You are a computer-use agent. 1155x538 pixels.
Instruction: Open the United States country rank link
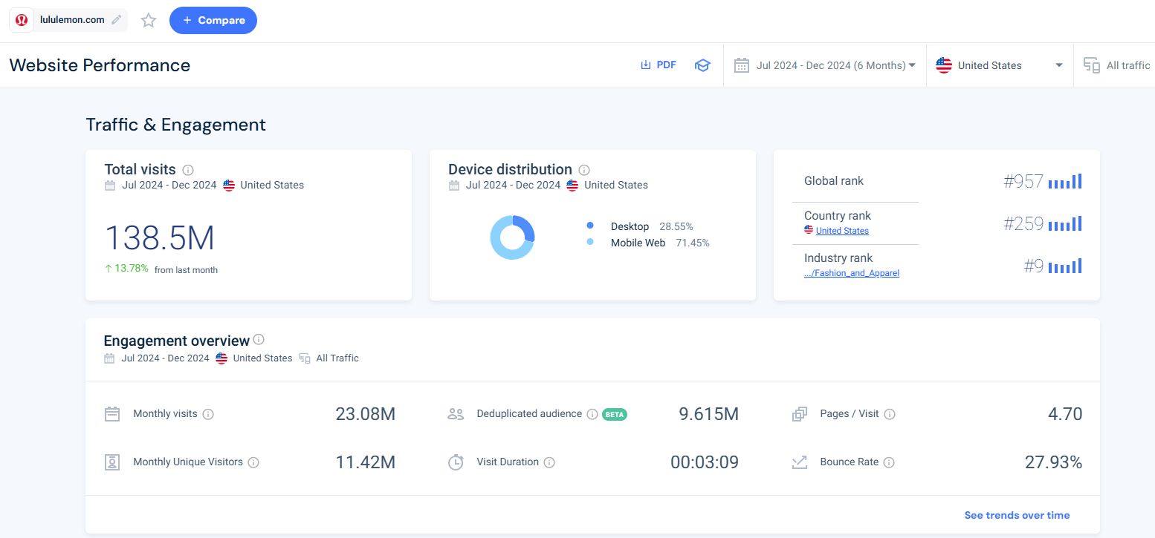pyautogui.click(x=842, y=231)
